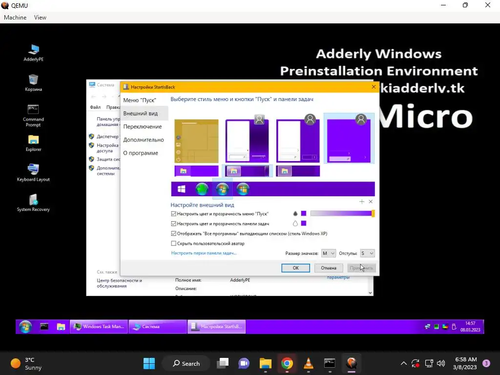Select the gold tiled start menu style
Screen dimensions: 500x375
(196, 141)
